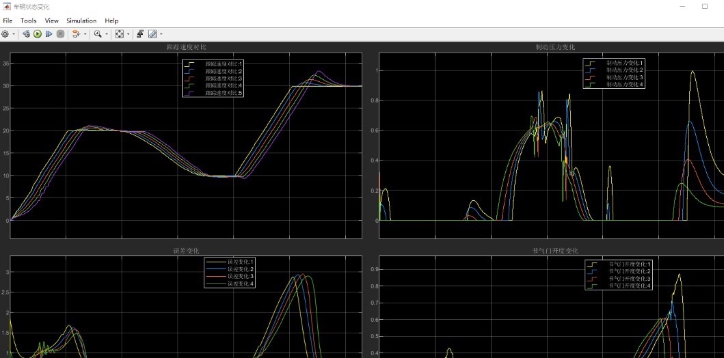The image size is (724, 358).
Task: Toggle the 制动压力变化:2 legend entry
Action: click(x=614, y=70)
